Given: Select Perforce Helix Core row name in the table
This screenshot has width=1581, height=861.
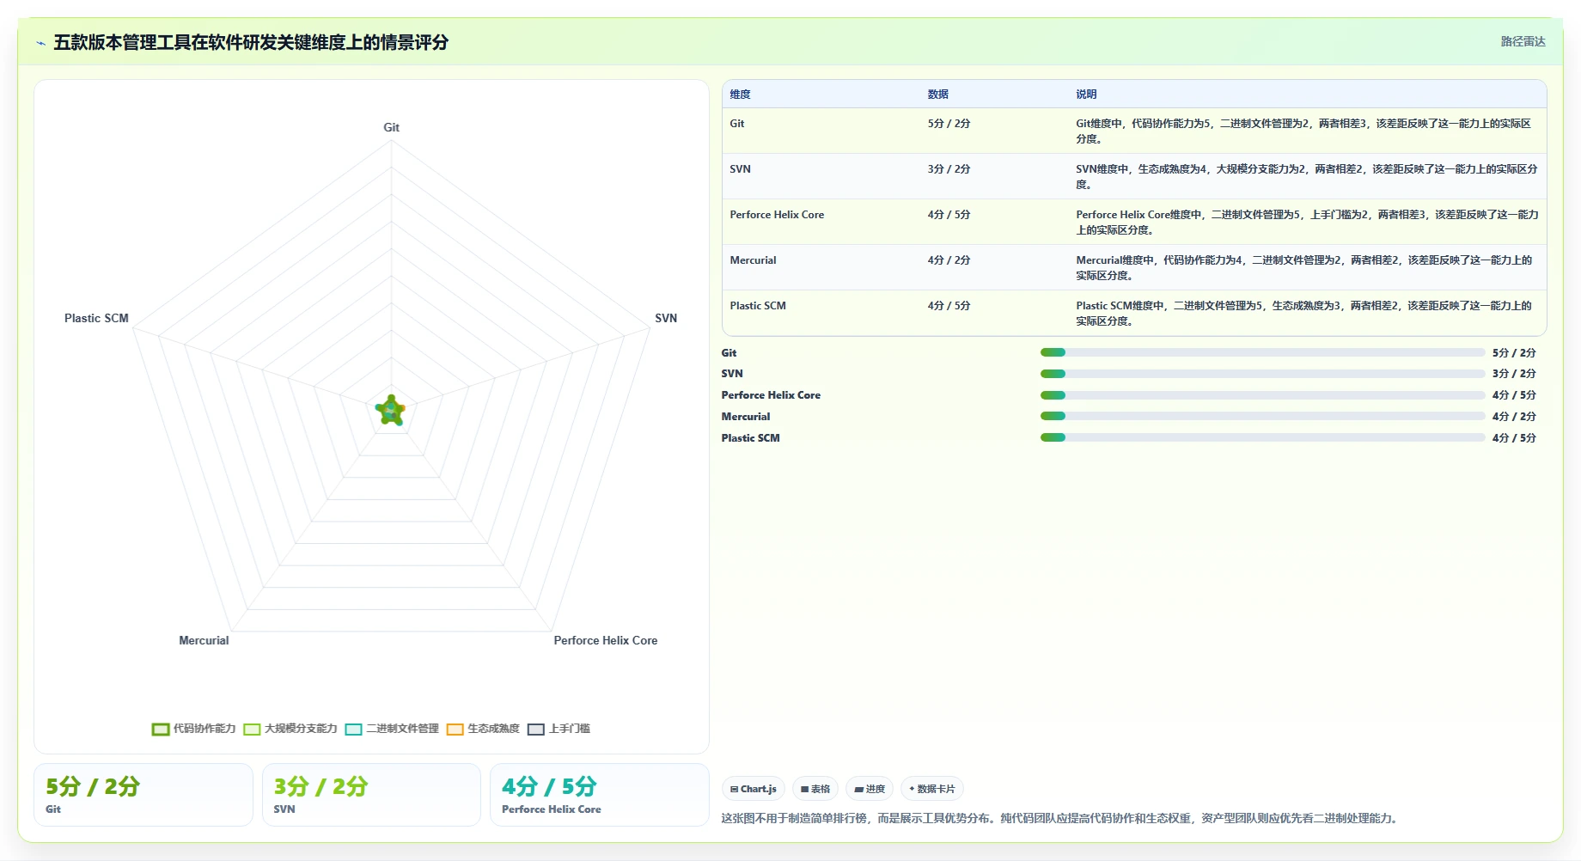Looking at the screenshot, I should [x=777, y=215].
